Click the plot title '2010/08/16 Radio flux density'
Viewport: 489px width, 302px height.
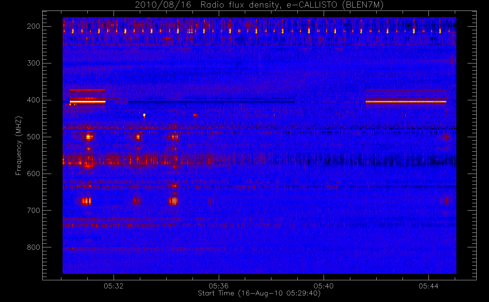coord(259,5)
